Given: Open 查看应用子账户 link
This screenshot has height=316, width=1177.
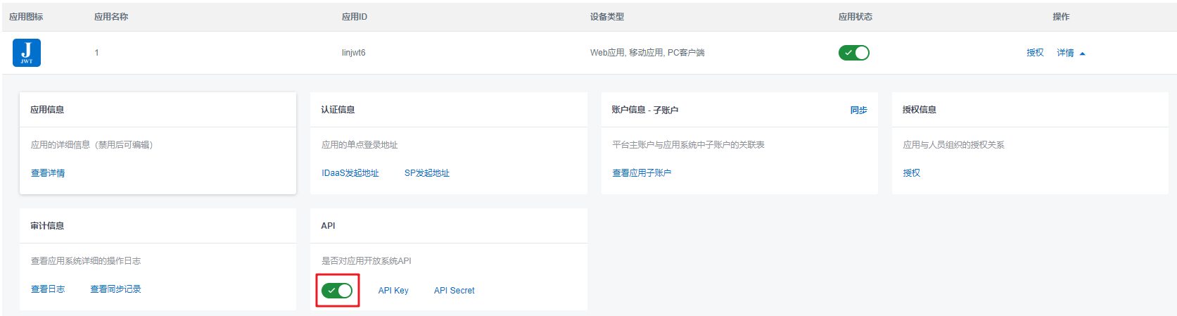Looking at the screenshot, I should coord(641,173).
